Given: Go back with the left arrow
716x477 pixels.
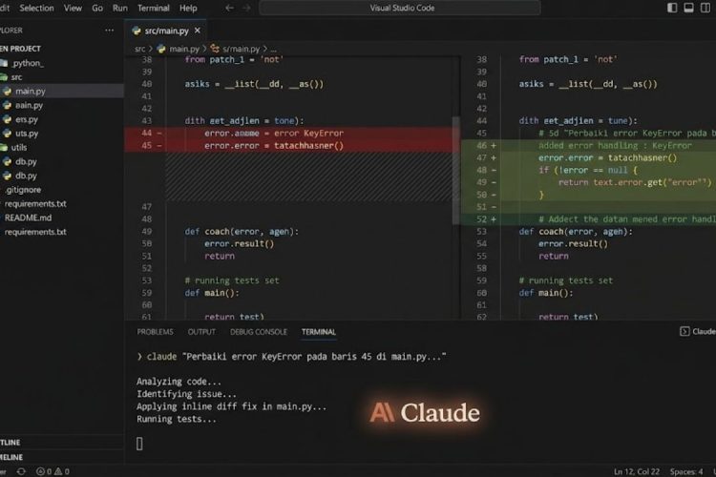Looking at the screenshot, I should coord(230,9).
